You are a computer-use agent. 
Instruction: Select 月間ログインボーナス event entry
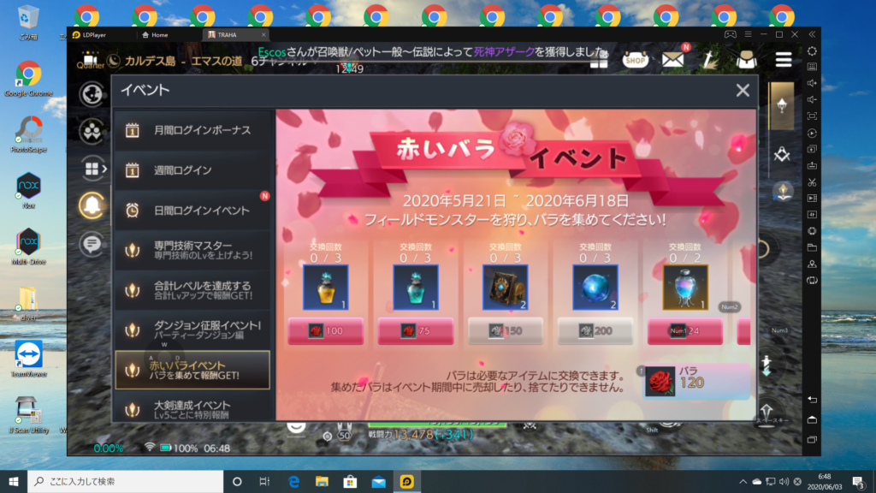[192, 130]
